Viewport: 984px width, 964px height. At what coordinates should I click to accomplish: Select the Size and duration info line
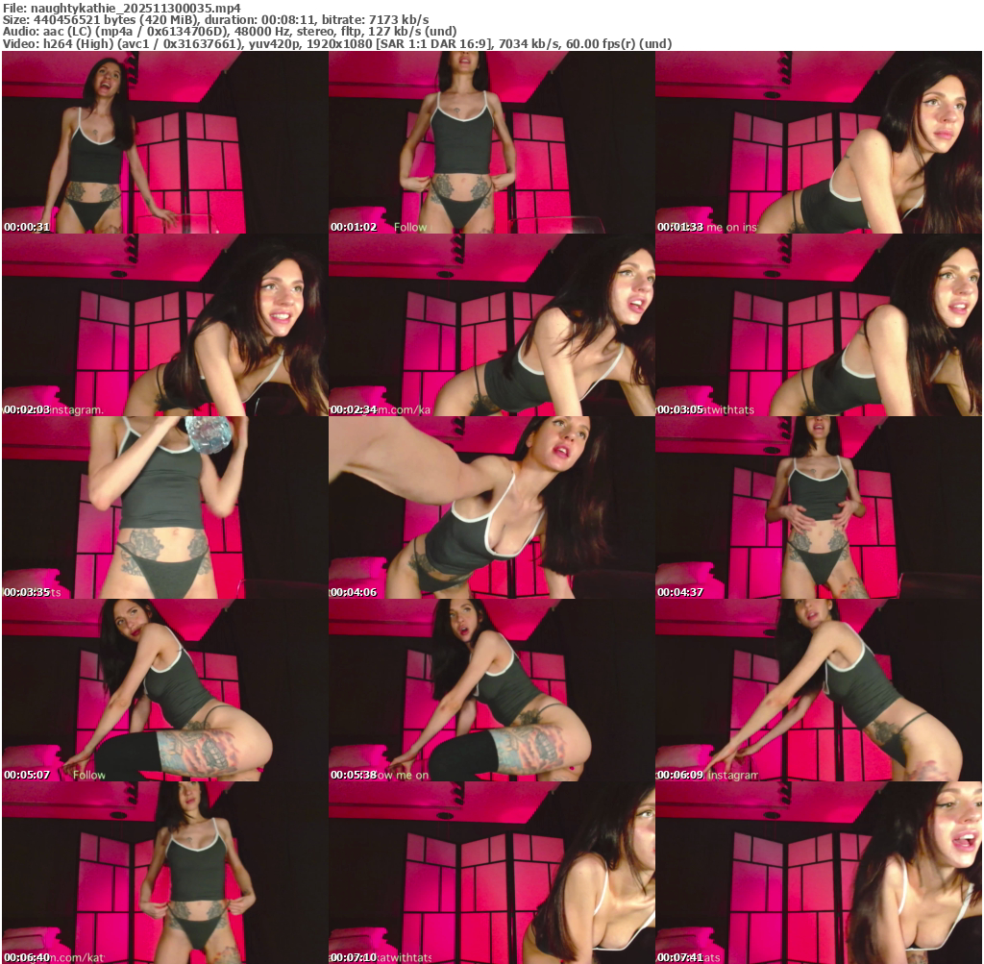216,19
